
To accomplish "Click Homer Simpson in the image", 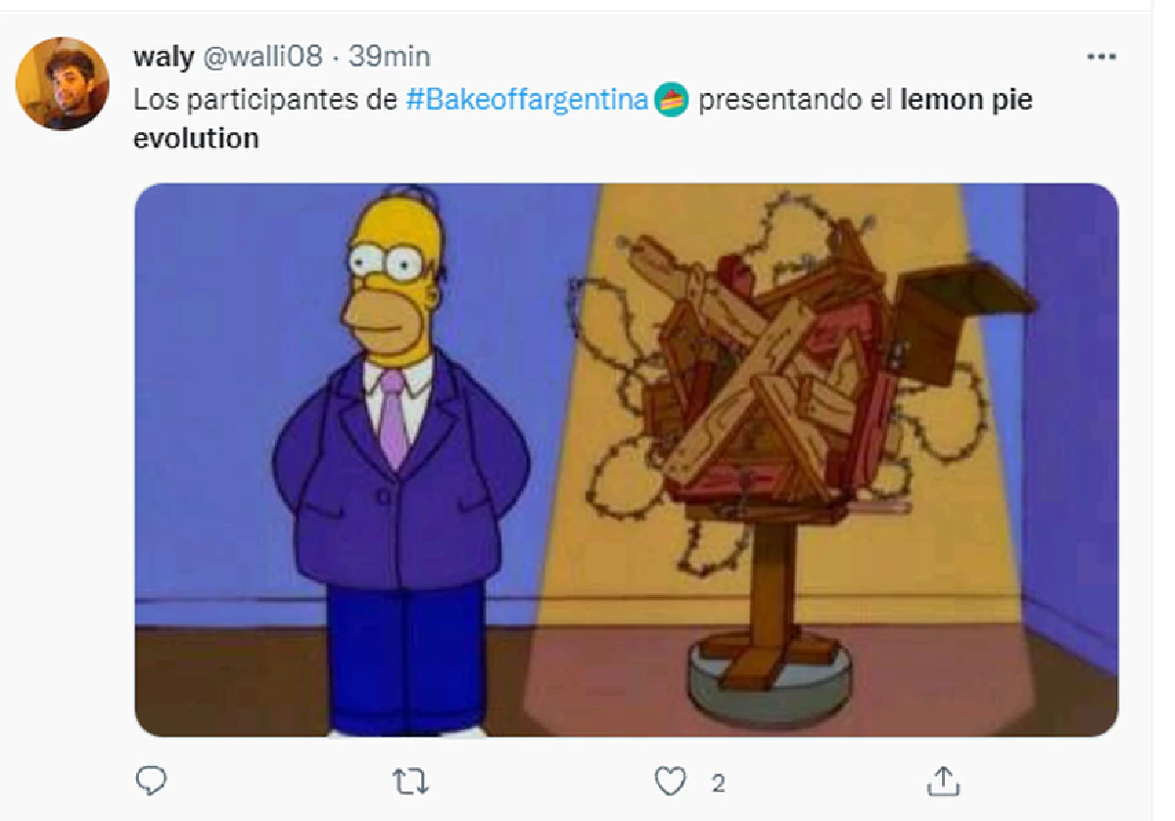I will 400,460.
